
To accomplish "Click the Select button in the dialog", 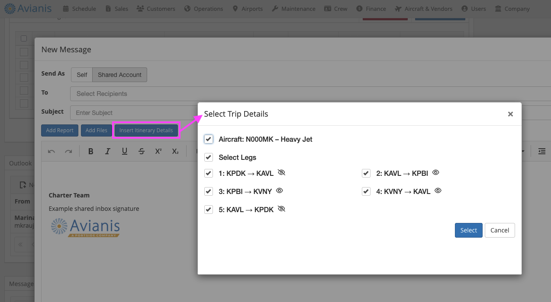I will (x=468, y=230).
